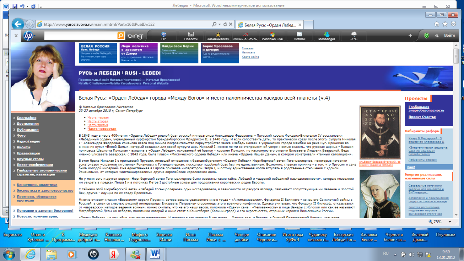Image resolution: width=464 pixels, height=261 pixels.
Task: Open Концепции, аналитика link
Action: click(x=37, y=185)
